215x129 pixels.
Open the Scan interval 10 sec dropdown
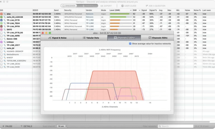point(62,126)
